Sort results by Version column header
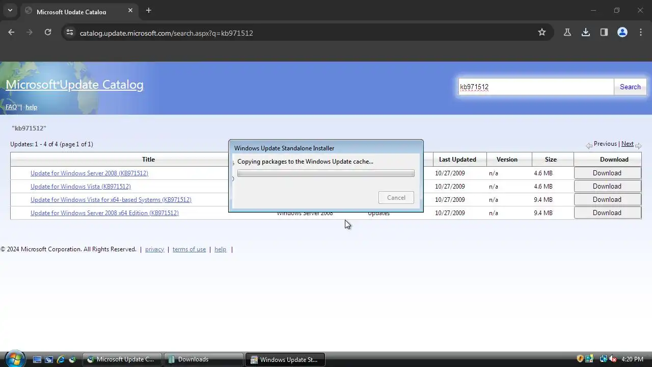The height and width of the screenshot is (367, 652). click(x=507, y=160)
